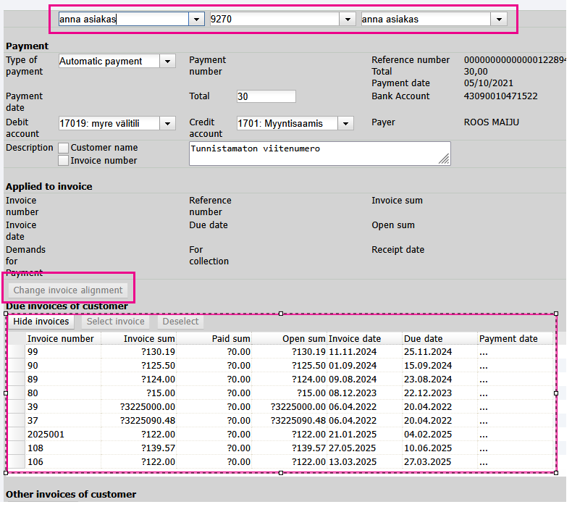Click the first anna asiakas text field
Viewport: 572px width, 507px height.
click(124, 19)
